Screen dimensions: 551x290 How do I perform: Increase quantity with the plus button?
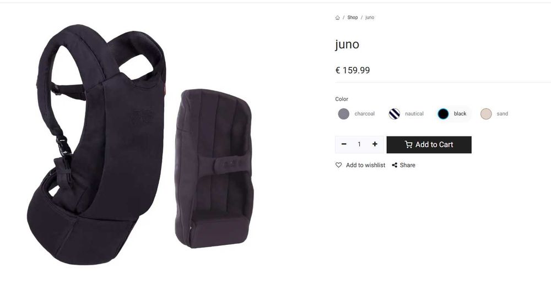pyautogui.click(x=375, y=144)
